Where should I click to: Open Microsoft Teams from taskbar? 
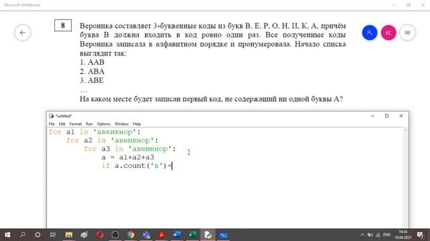(146, 235)
